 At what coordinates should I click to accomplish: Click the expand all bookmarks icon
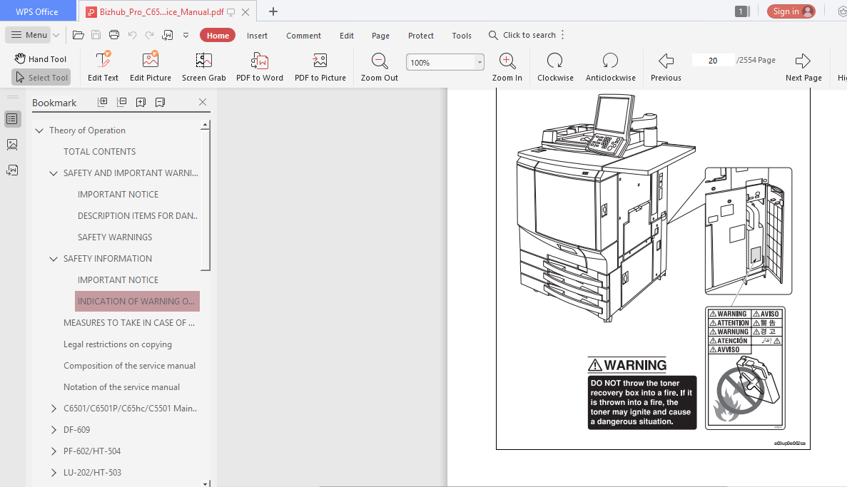[102, 102]
